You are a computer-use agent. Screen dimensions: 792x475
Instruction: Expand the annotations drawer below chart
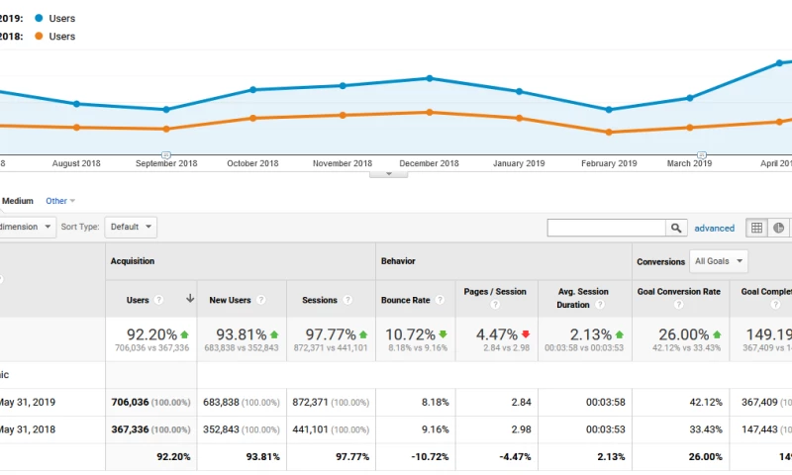(x=388, y=173)
